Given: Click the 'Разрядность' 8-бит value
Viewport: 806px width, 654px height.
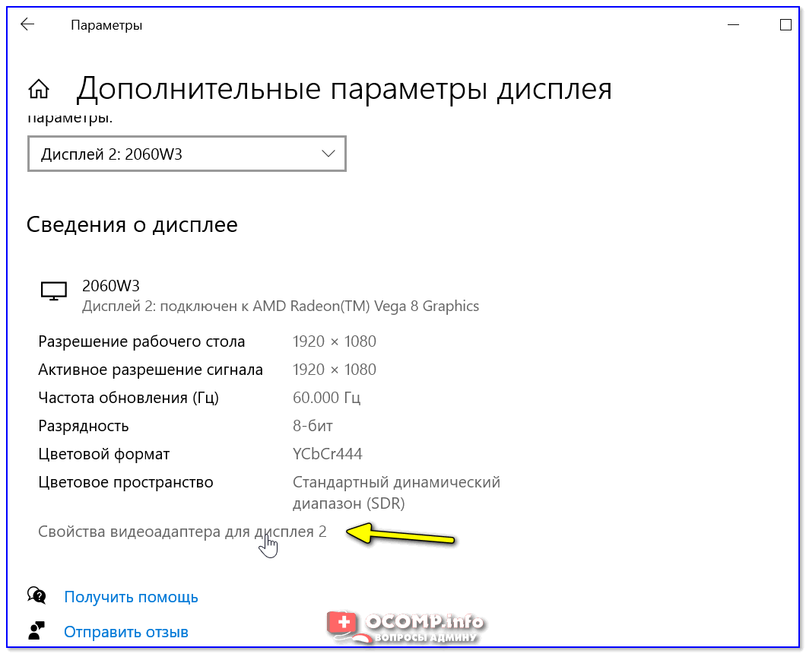Looking at the screenshot, I should 313,426.
